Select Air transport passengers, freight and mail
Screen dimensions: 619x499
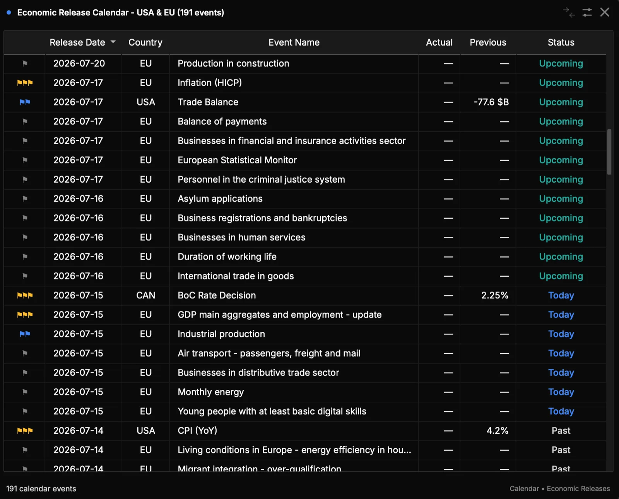pos(268,353)
